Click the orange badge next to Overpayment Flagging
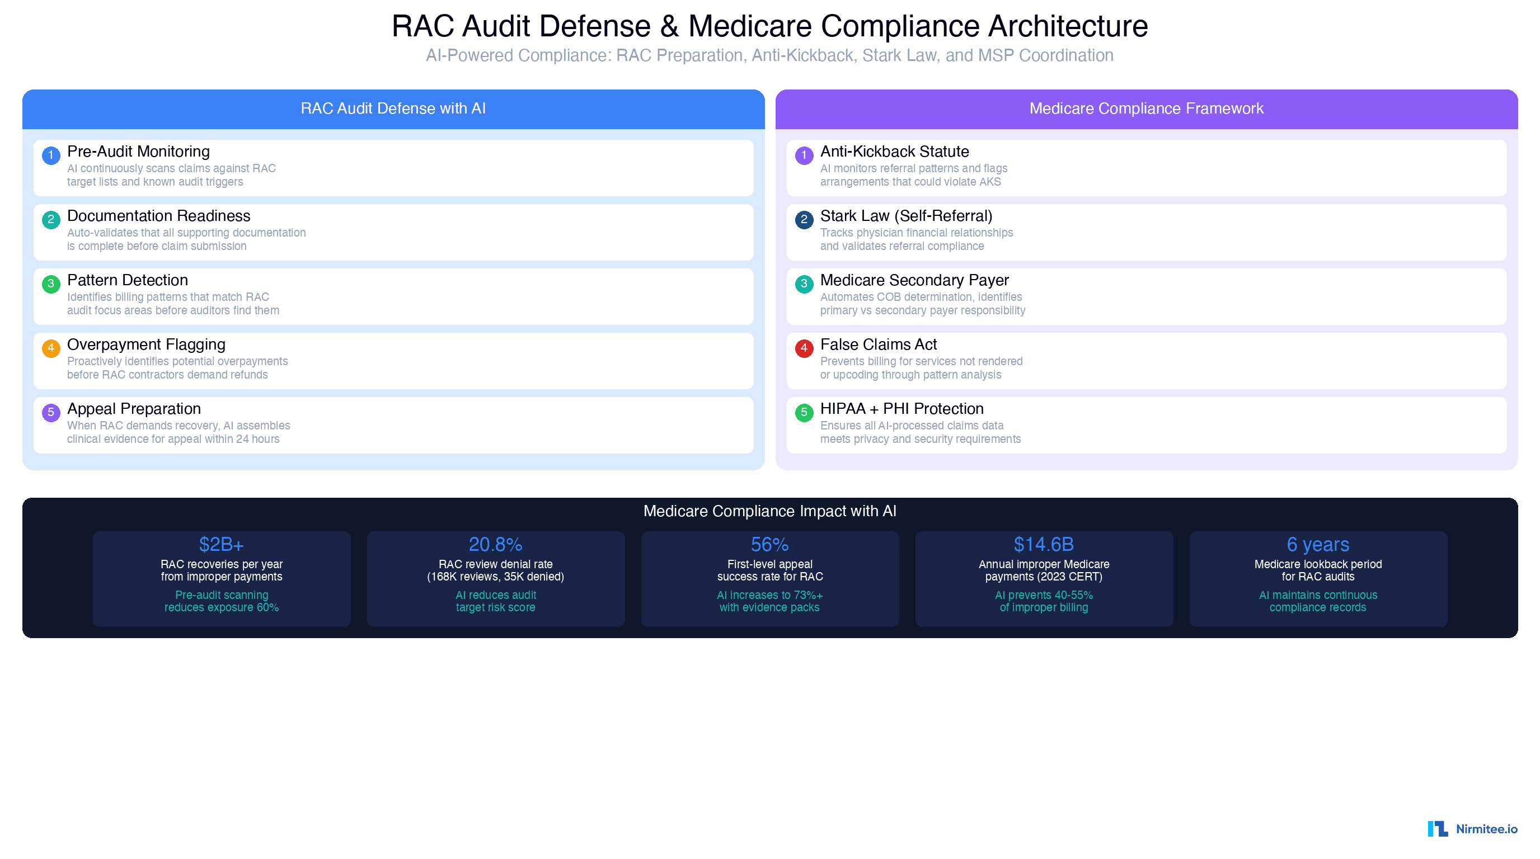1540x859 pixels. (52, 349)
